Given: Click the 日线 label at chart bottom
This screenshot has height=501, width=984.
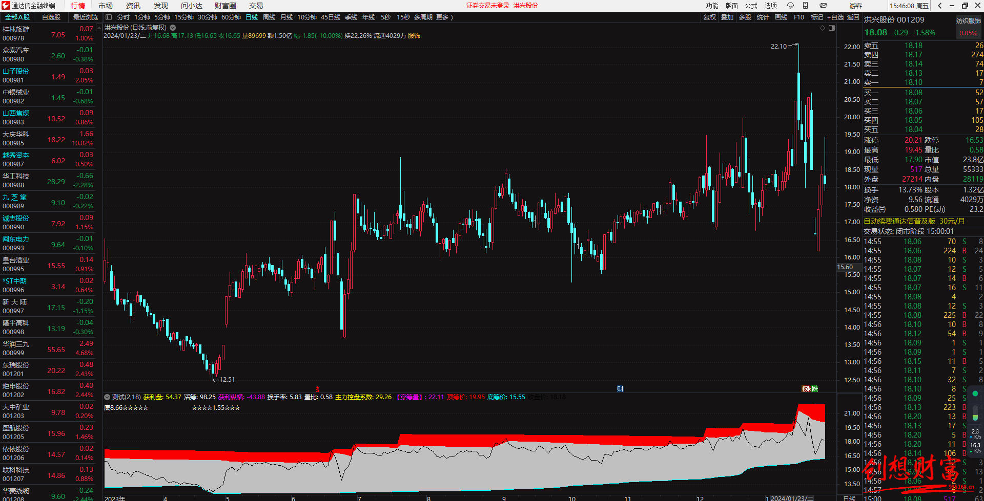Looking at the screenshot, I should [x=849, y=498].
